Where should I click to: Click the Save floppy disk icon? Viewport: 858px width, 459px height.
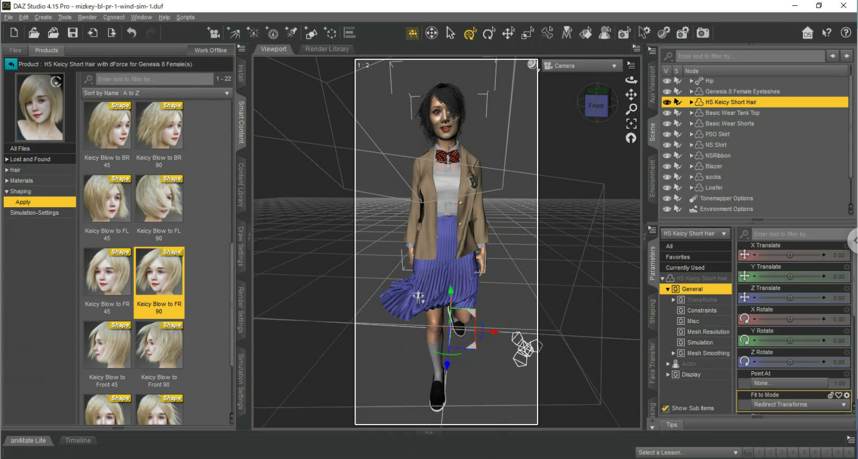73,33
